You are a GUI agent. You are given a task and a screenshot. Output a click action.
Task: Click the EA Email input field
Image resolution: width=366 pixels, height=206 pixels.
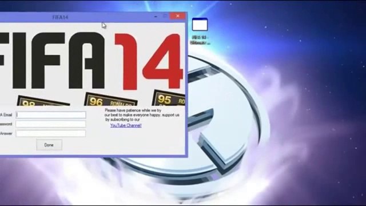click(x=51, y=115)
